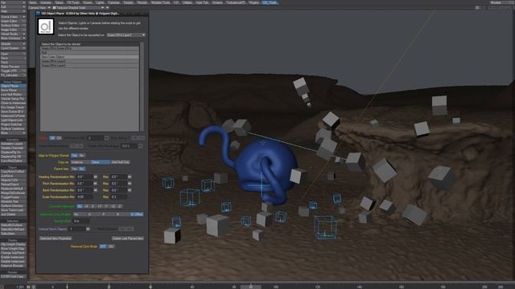515x289 pixels.
Task: Open the Camera View viewport dropdown
Action: coord(39,7)
